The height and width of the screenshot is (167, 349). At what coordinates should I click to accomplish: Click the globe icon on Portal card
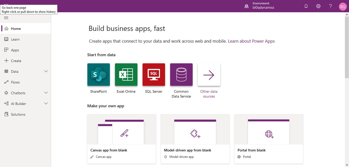coord(269,134)
